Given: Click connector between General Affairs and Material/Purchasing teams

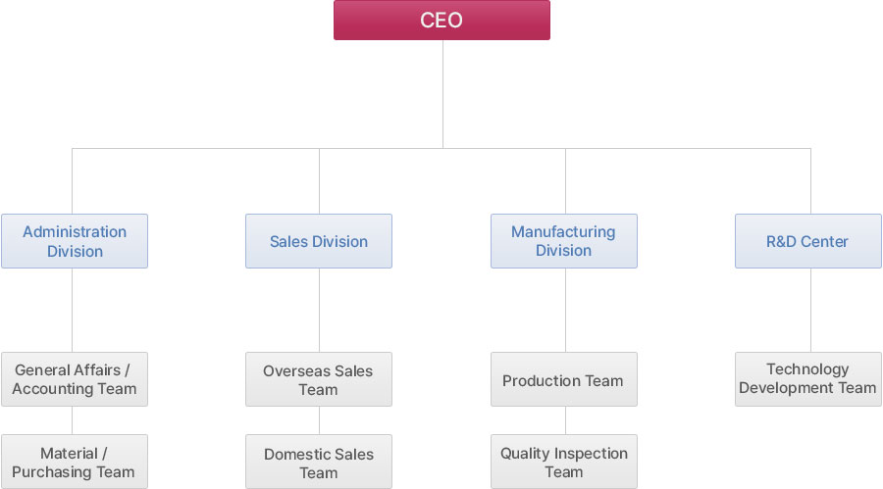Looking at the screenshot, I should coord(73,420).
